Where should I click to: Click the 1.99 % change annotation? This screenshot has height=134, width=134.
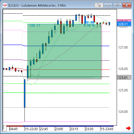pyautogui.click(x=89, y=26)
